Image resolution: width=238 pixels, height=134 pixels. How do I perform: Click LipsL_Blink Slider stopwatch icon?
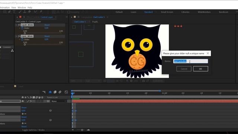(22, 39)
